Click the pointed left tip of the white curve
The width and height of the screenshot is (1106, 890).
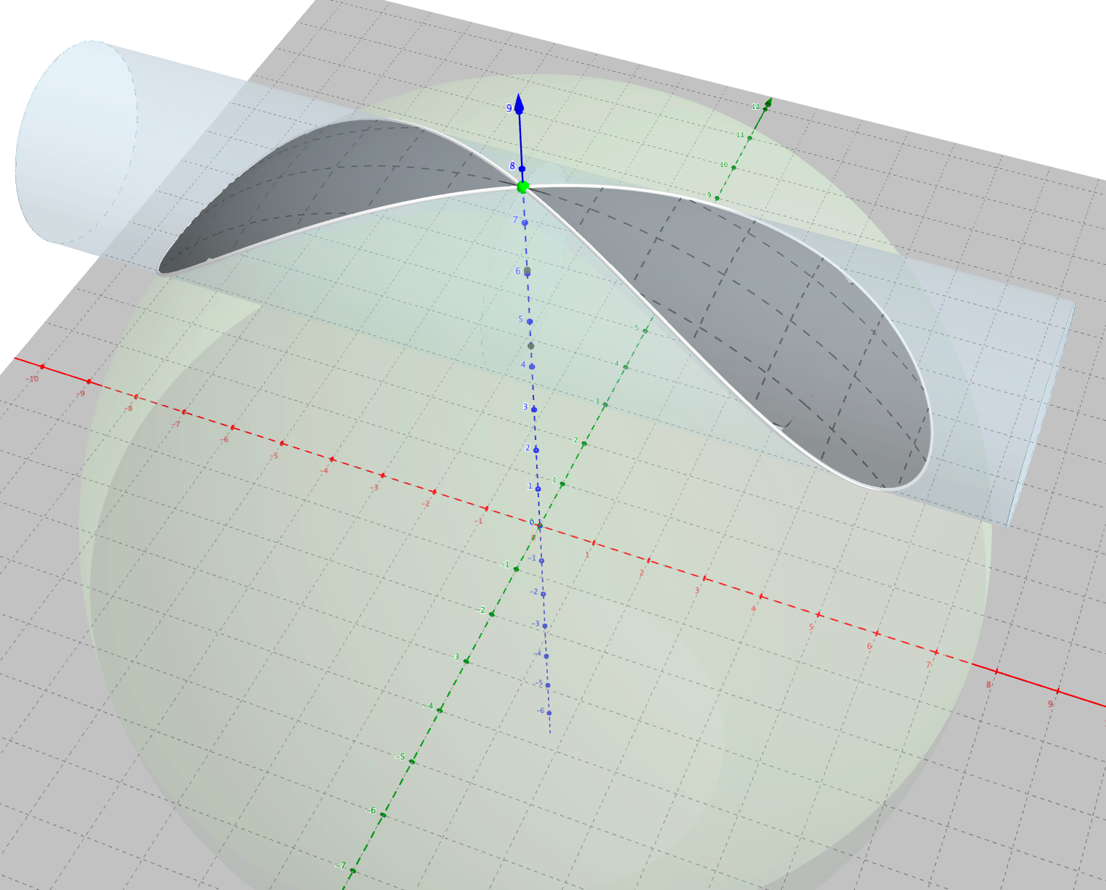tap(161, 270)
